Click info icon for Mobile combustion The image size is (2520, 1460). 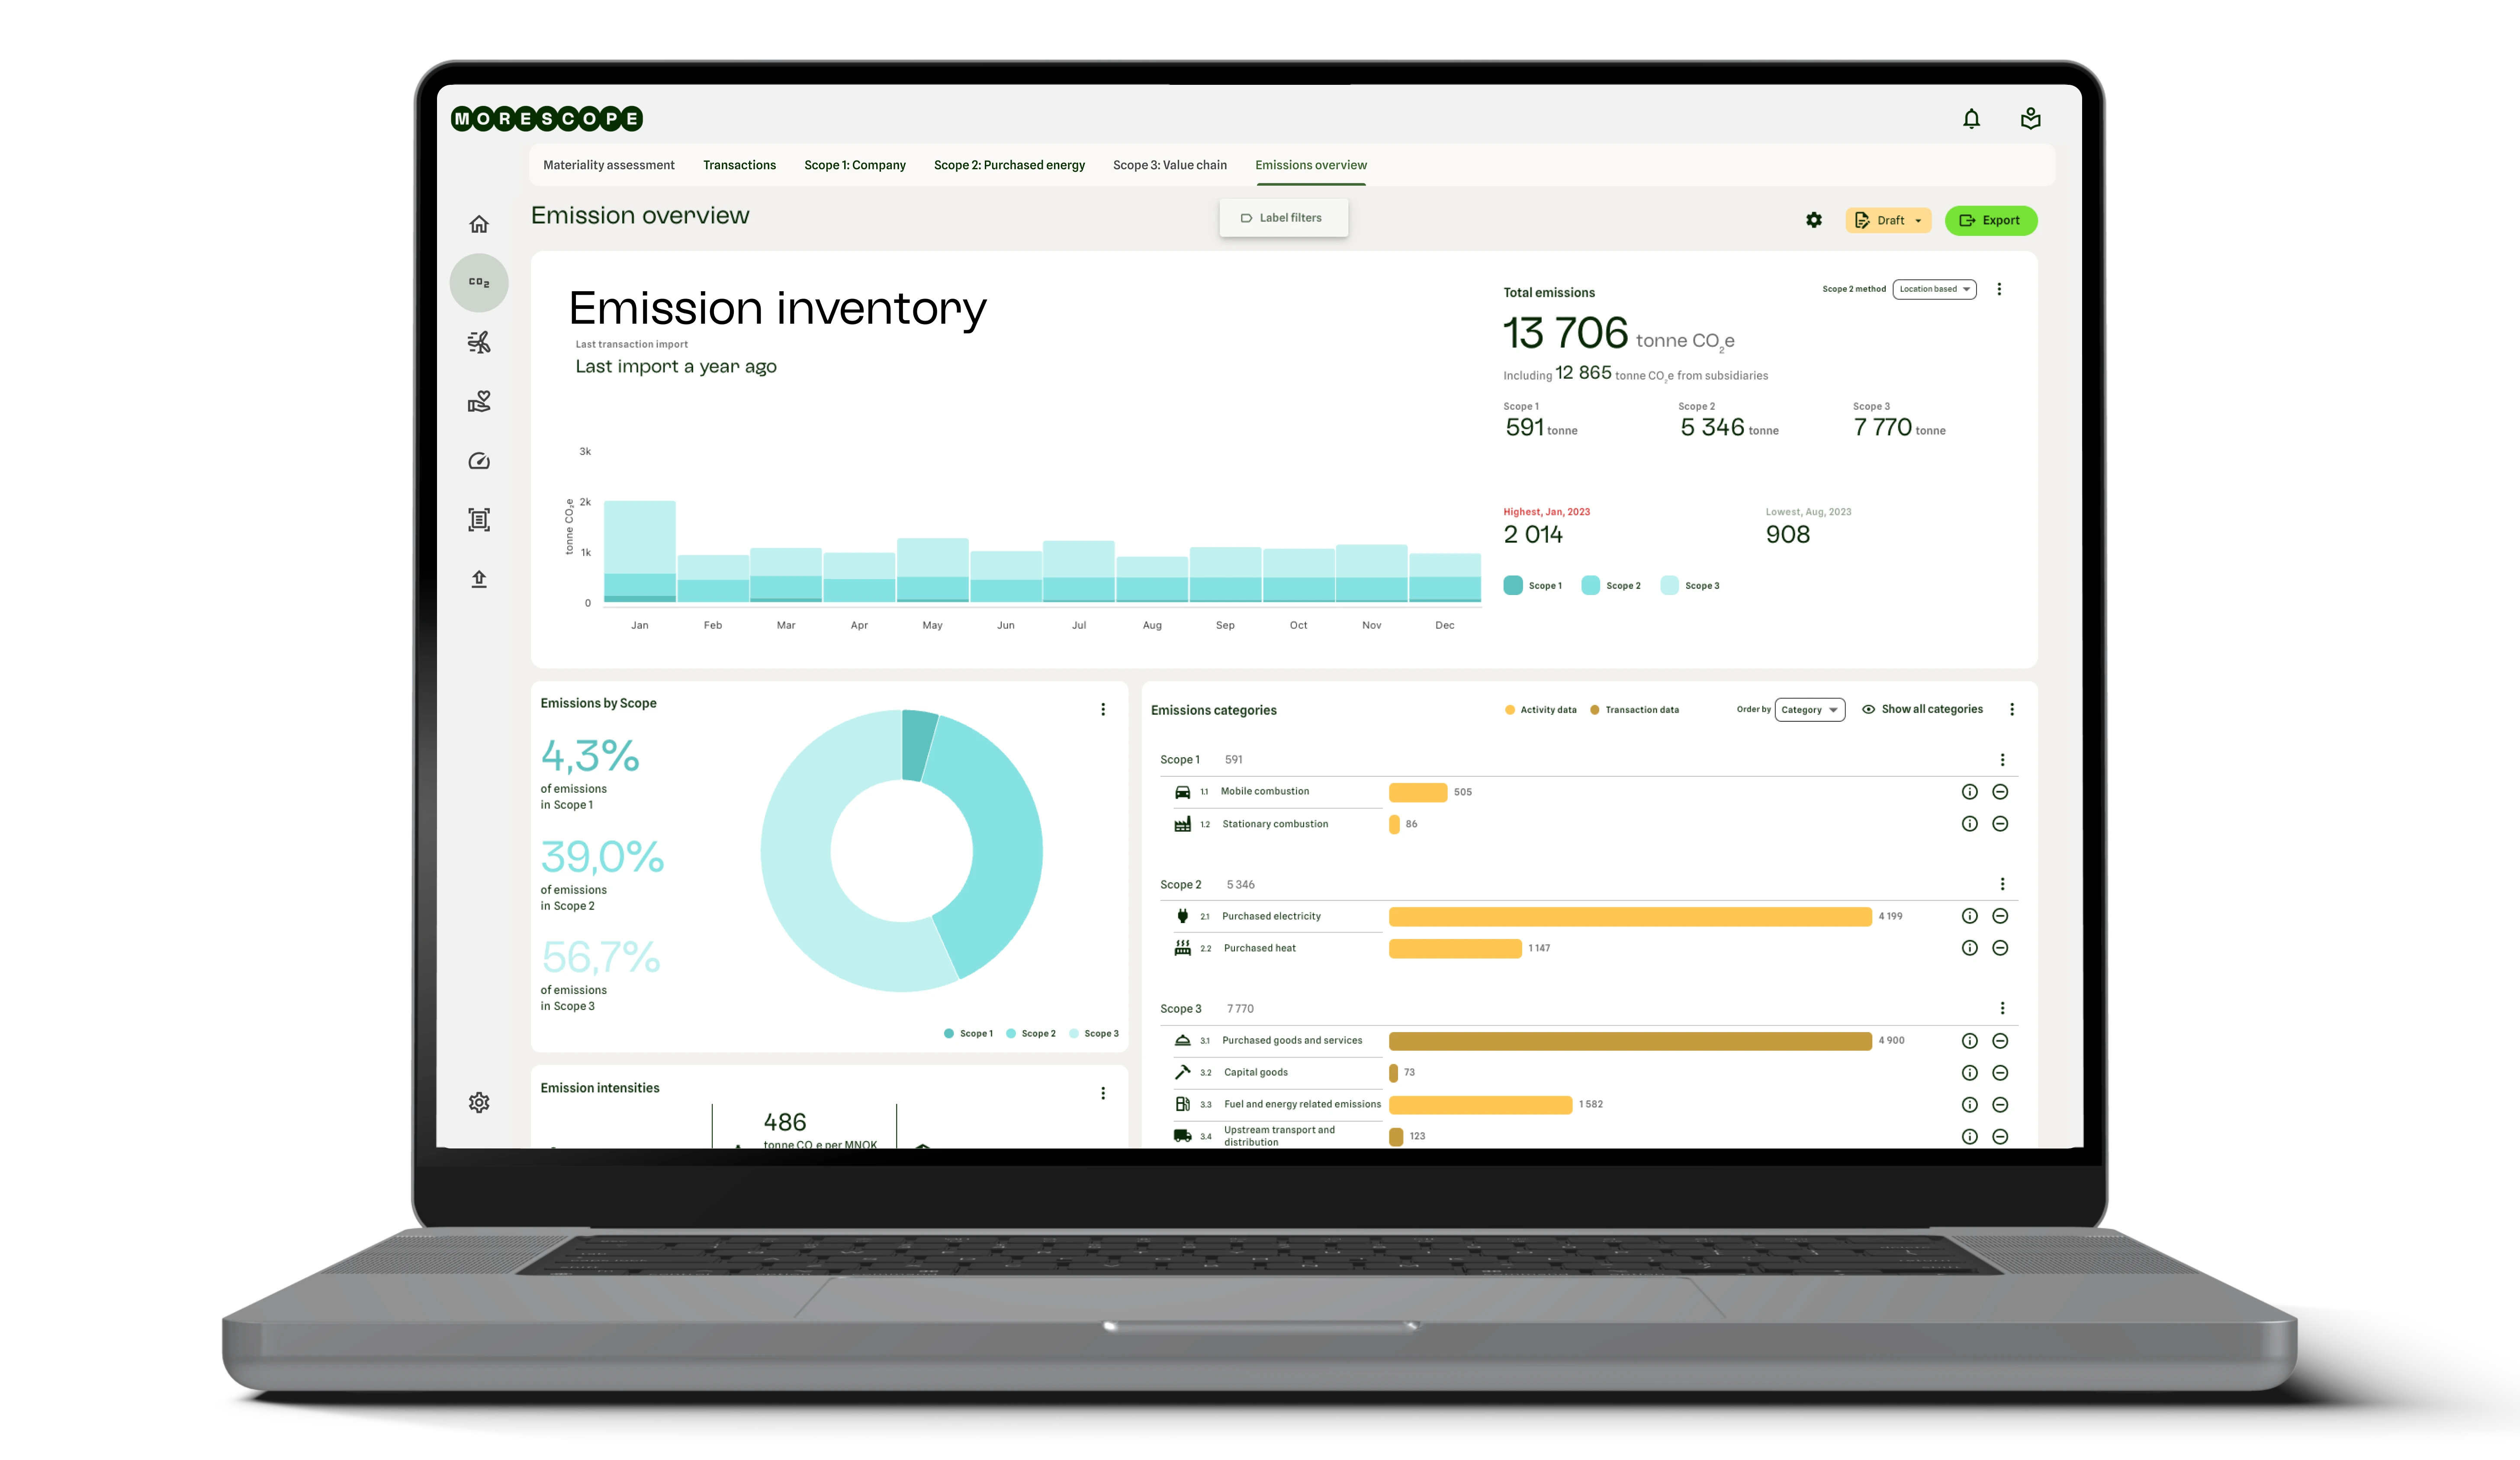(x=1969, y=792)
